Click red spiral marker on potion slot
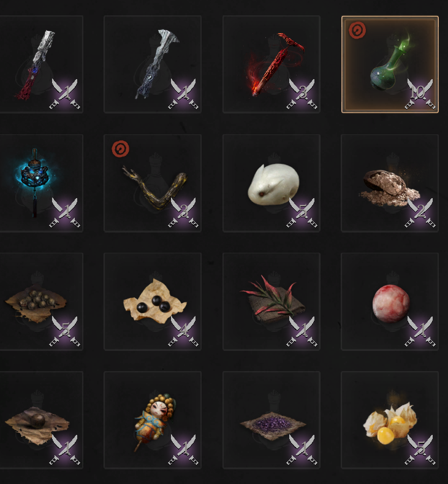Screen dimensions: 448x484 (x=357, y=31)
